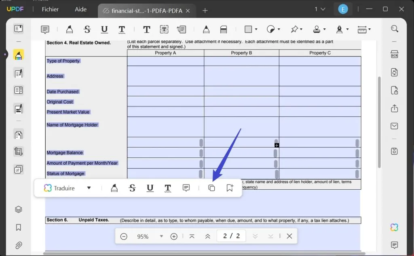Screen dimensions: 414x256
Task: Click the zoom out button in page controls
Action: click(124, 236)
